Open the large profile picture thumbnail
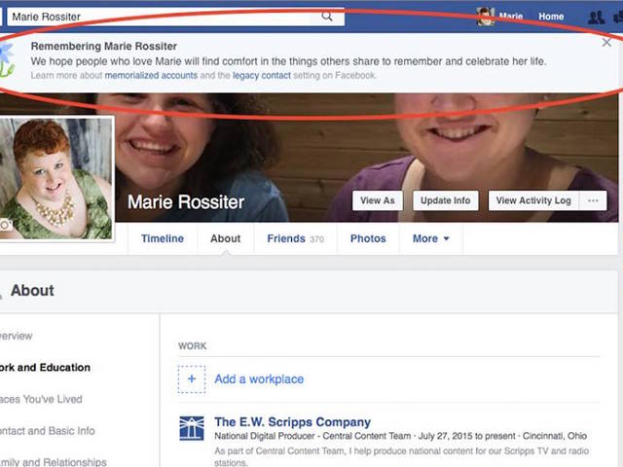The height and width of the screenshot is (467, 623). pos(56,178)
